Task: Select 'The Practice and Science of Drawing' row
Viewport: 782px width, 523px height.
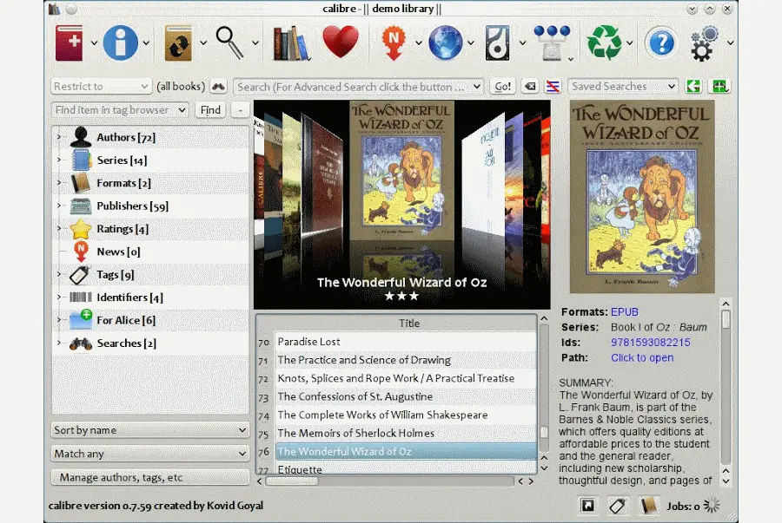Action: click(406, 360)
